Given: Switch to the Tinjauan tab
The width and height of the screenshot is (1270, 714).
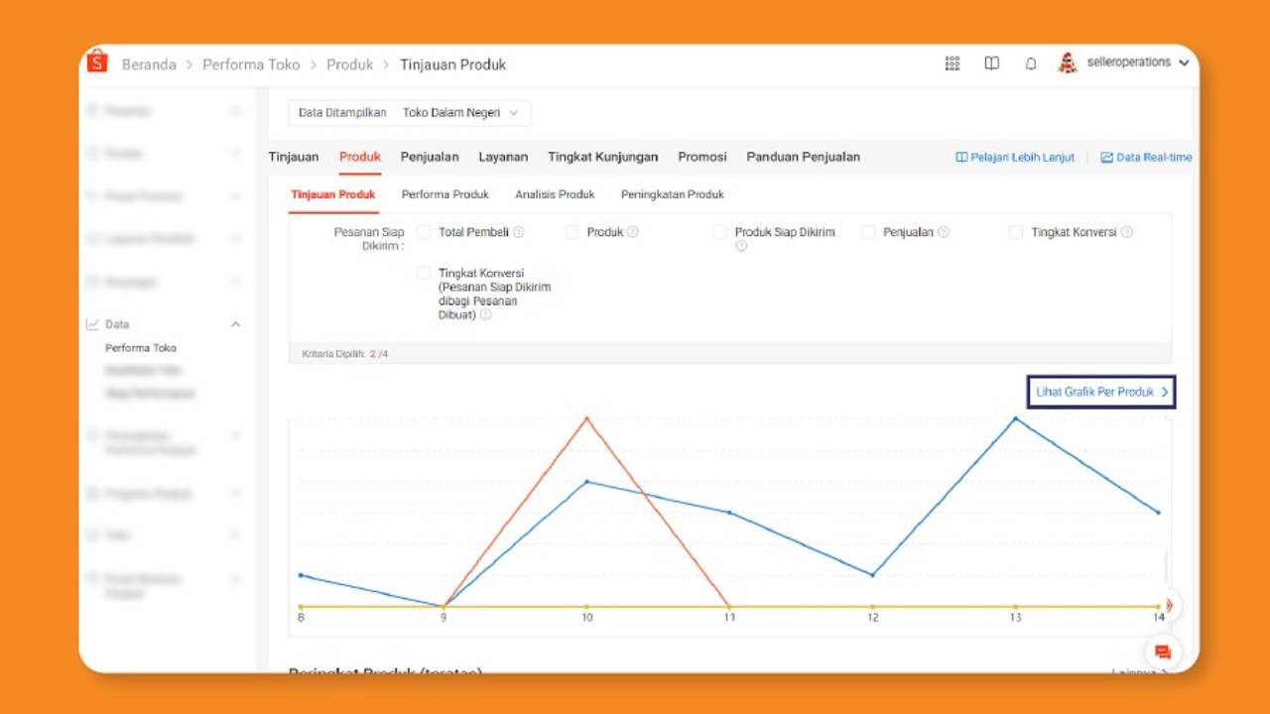Looking at the screenshot, I should 294,157.
